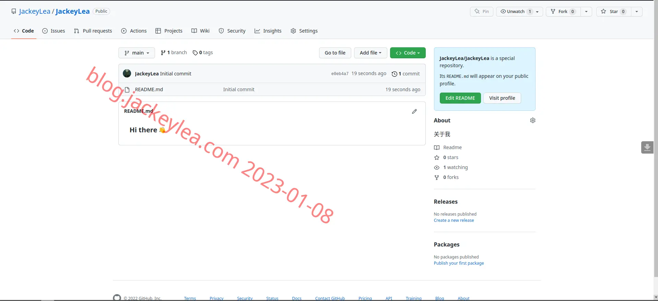Open Initial commit link in README.md row

239,89
